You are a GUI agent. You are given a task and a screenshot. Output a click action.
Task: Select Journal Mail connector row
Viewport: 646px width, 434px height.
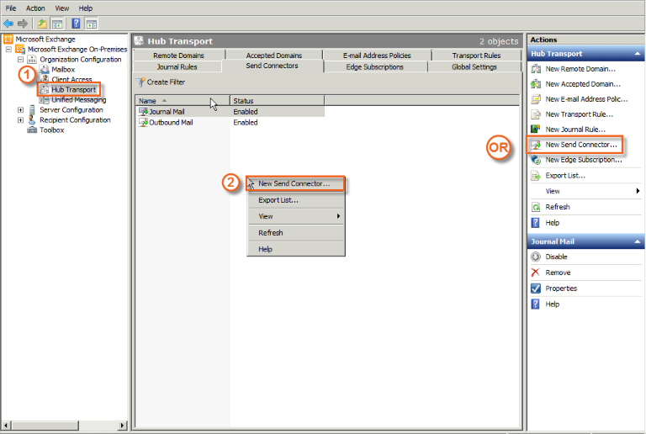230,112
